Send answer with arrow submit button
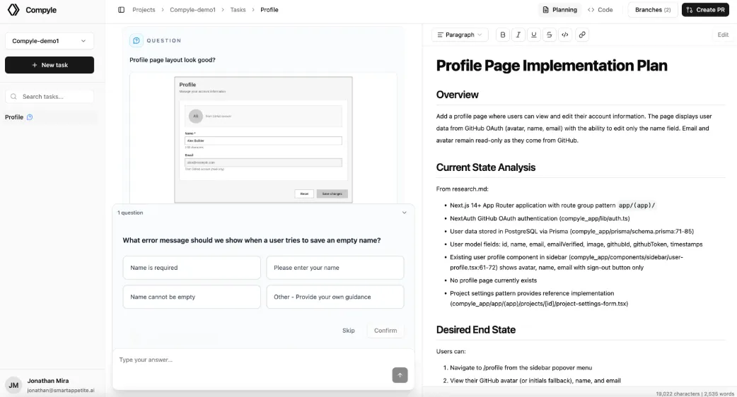 point(400,375)
